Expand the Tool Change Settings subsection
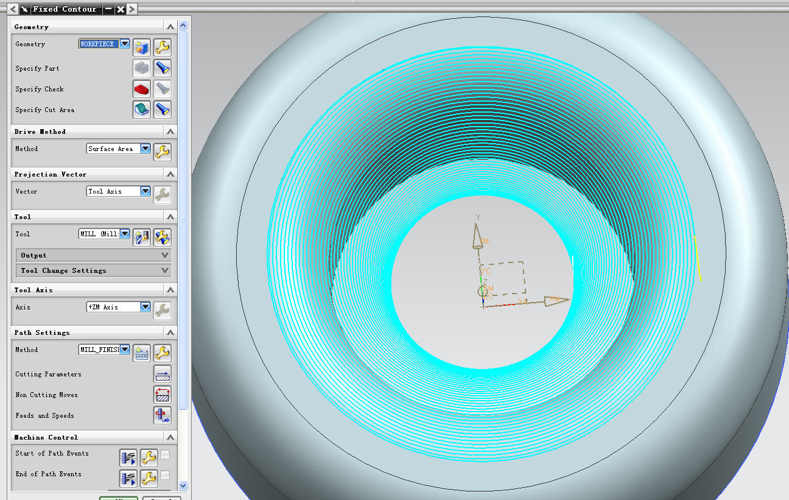Image resolution: width=789 pixels, height=500 pixels. coord(94,270)
